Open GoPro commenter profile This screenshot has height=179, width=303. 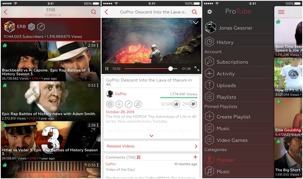coord(111,164)
